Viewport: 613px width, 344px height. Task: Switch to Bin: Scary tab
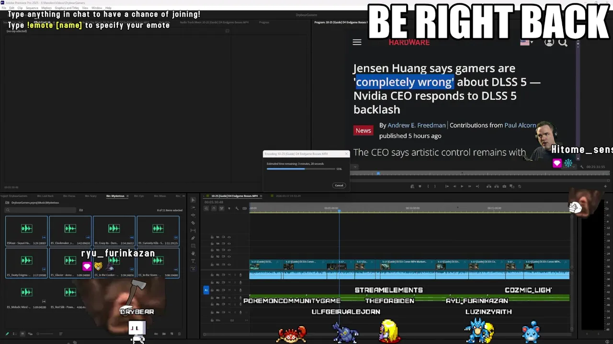(x=91, y=196)
